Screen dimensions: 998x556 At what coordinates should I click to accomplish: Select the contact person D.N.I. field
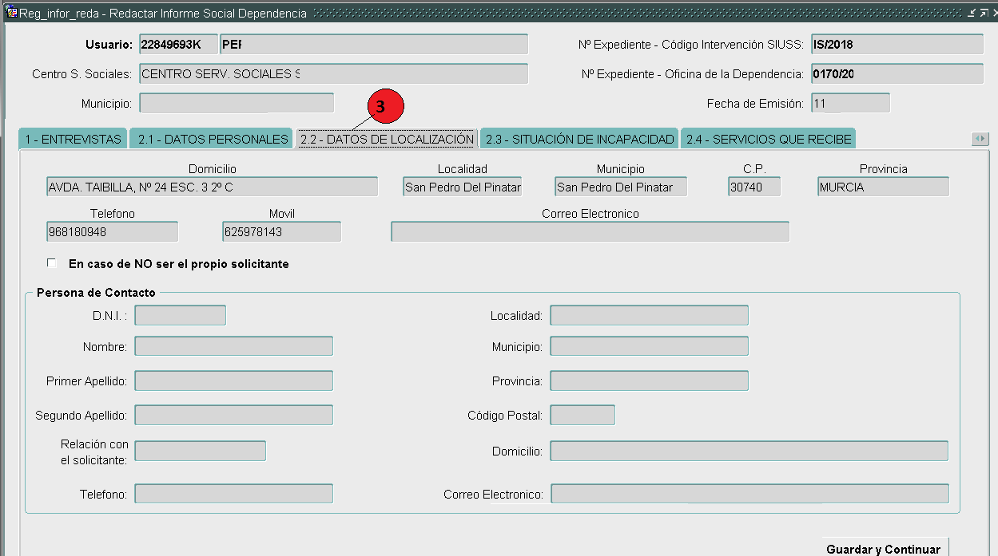180,316
